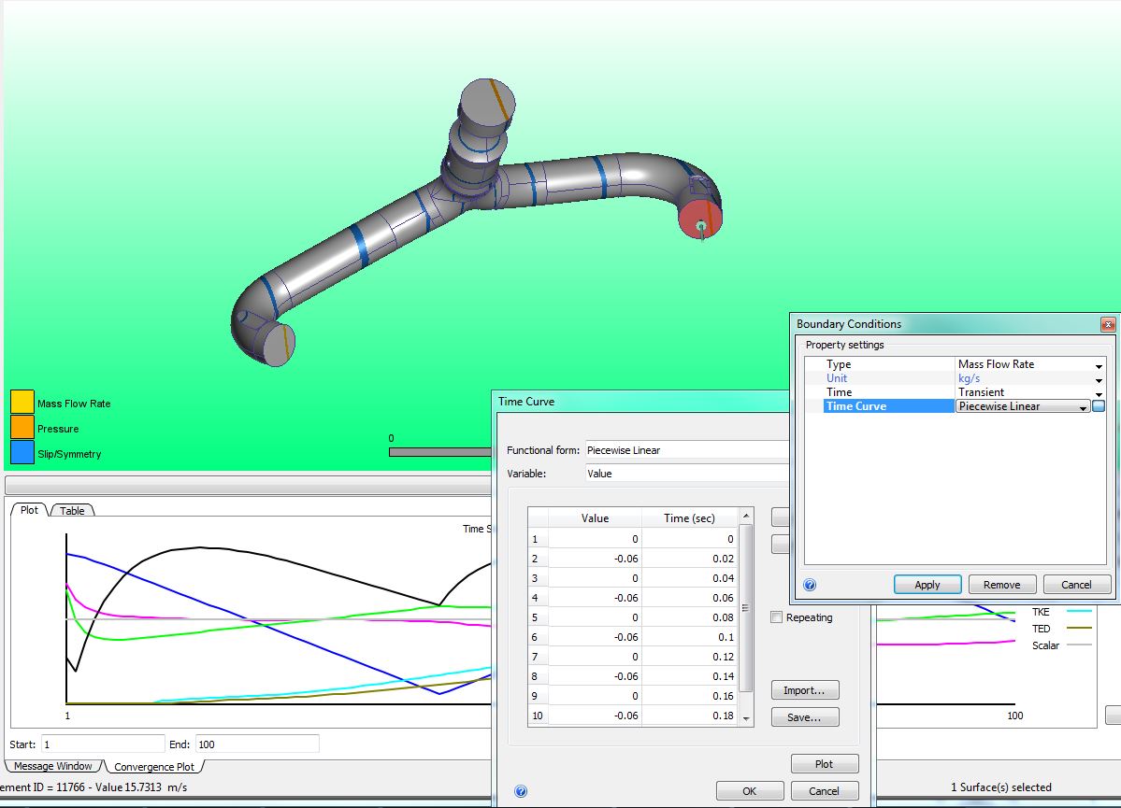Click the time curve table scrollbar thumb
The height and width of the screenshot is (808, 1121).
746,608
